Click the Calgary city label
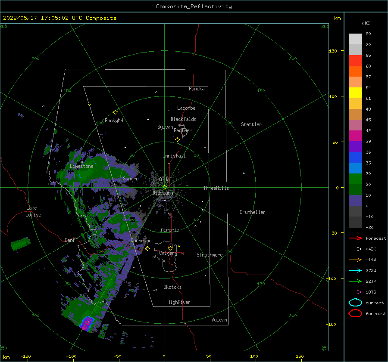388x362 pixels. [x=168, y=253]
